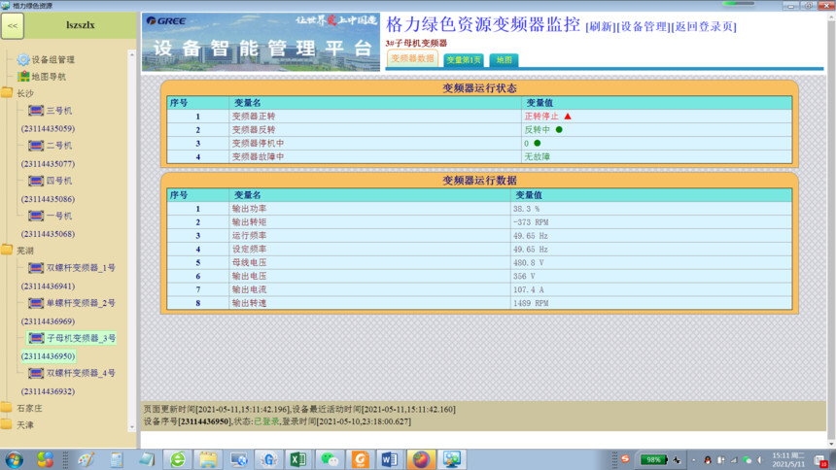Screen dimensions: 836x470
Task: Select the 三号机 device icon
Action: pyautogui.click(x=36, y=111)
